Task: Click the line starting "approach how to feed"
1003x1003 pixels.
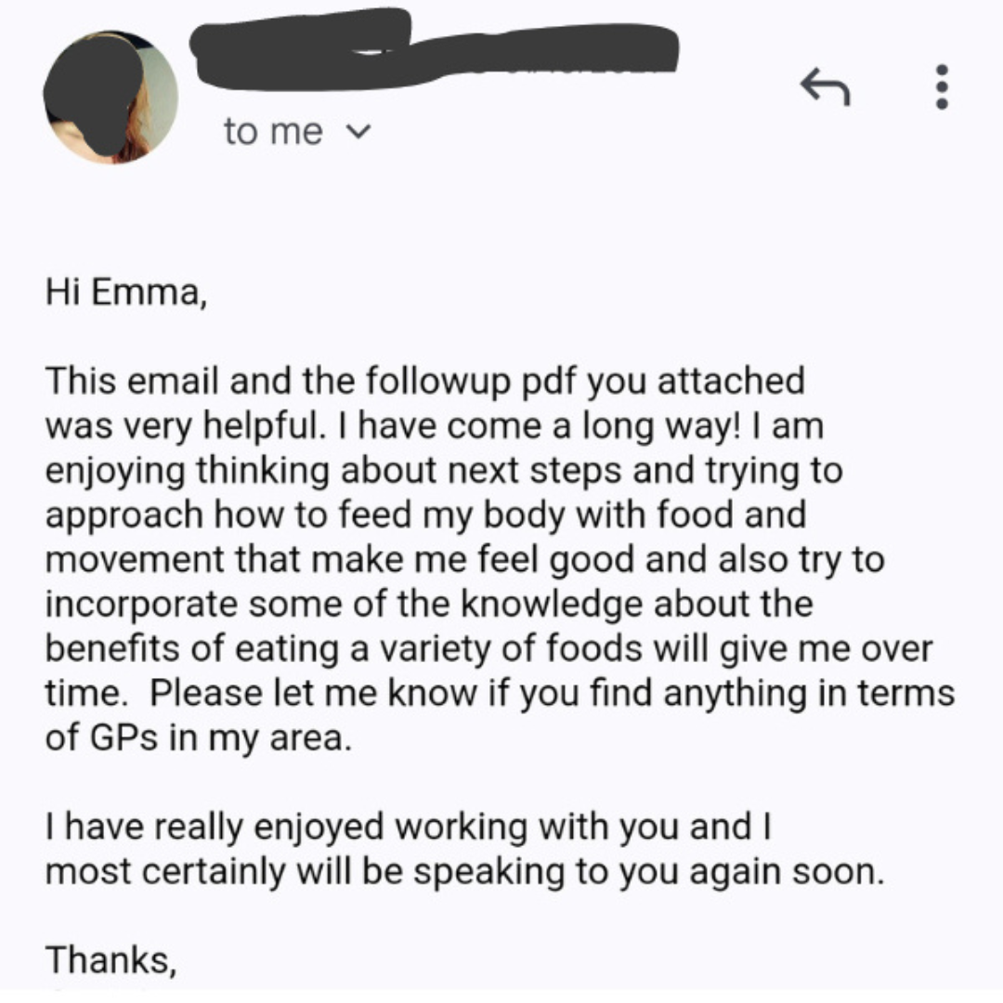Action: click(x=424, y=515)
